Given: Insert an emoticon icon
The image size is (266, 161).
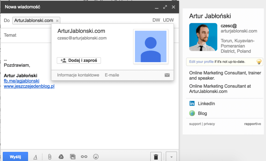Looking at the screenshot, I should (96, 157).
